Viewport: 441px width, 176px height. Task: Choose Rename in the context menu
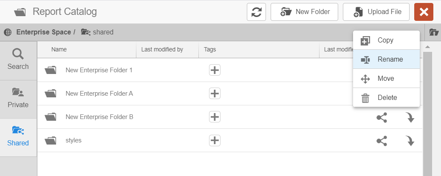(390, 60)
